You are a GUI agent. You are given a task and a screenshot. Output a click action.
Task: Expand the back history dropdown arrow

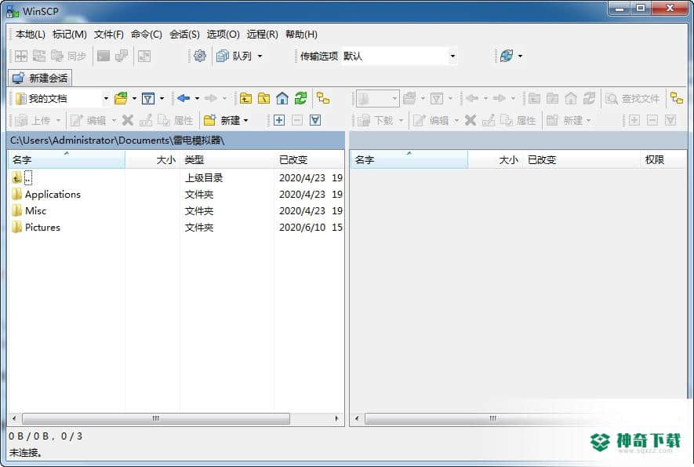[x=197, y=98]
